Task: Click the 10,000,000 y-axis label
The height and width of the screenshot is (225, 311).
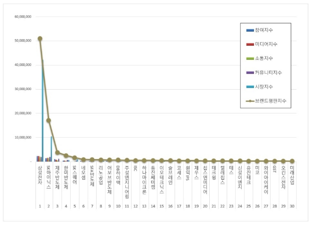Action: [x=23, y=137]
